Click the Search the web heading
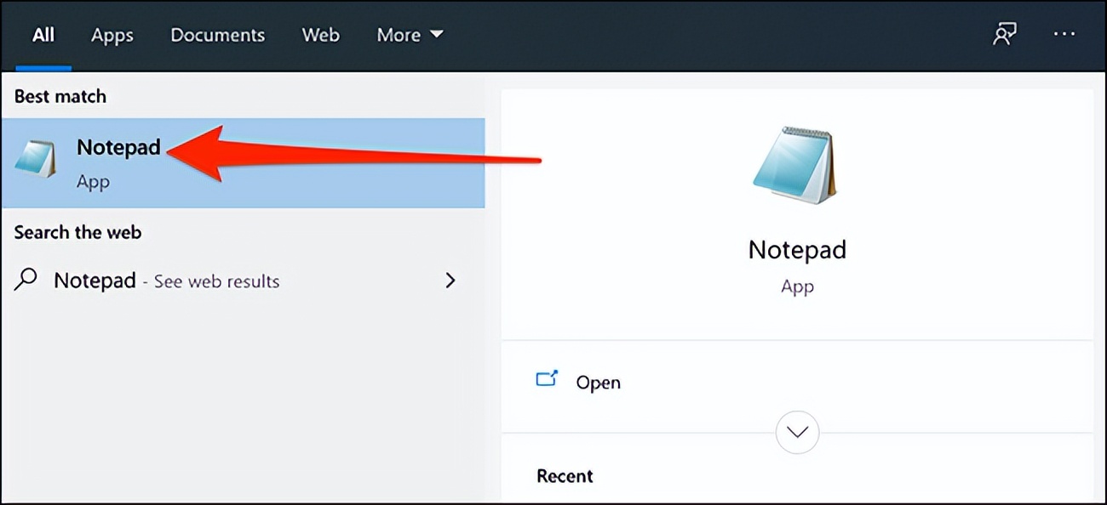 (x=77, y=232)
